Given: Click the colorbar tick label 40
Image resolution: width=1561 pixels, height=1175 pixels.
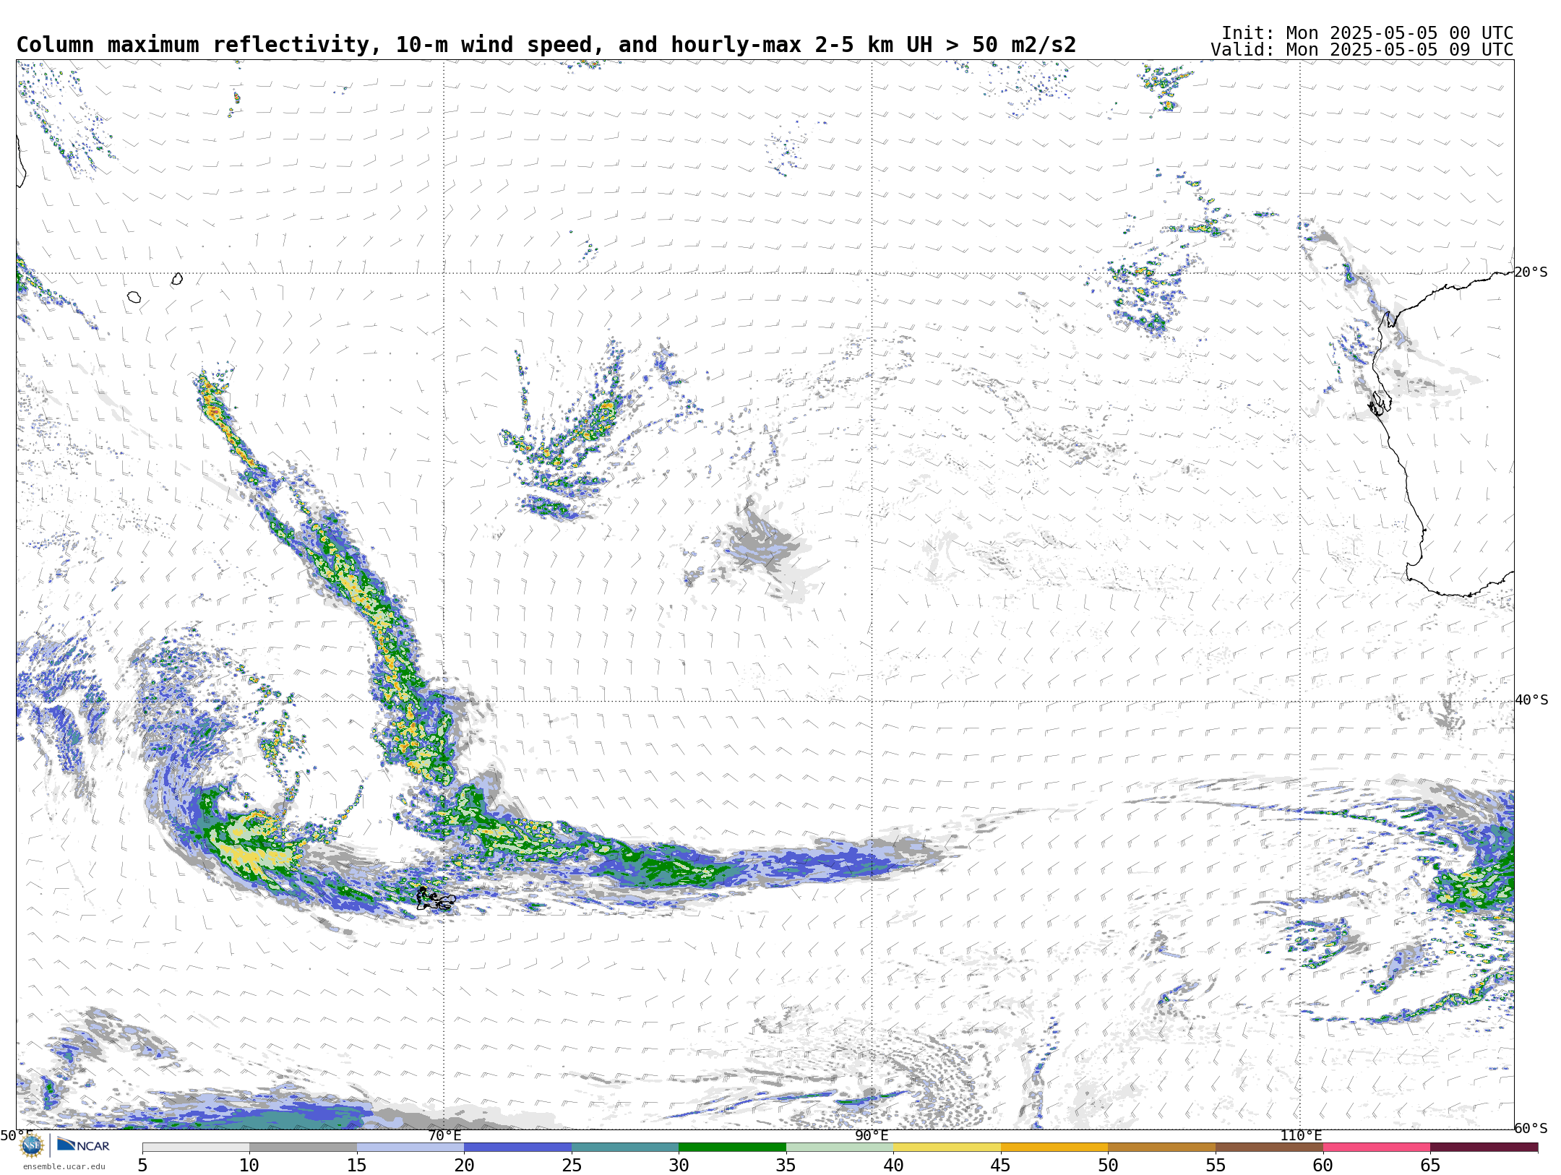Looking at the screenshot, I should coord(893,1165).
